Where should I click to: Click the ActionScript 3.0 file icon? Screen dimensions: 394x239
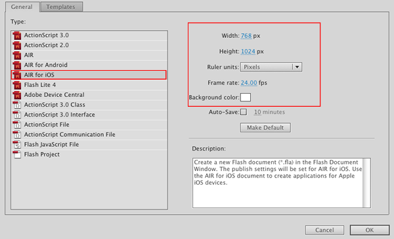(x=17, y=35)
